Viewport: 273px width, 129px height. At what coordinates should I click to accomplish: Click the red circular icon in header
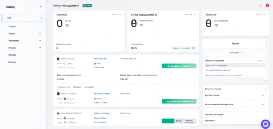(267, 6)
